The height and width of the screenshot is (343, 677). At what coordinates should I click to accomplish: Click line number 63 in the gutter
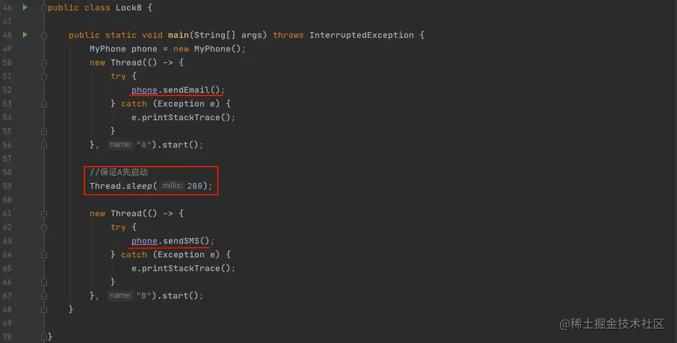(7, 240)
